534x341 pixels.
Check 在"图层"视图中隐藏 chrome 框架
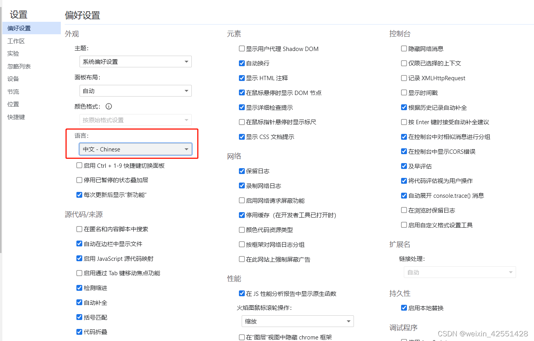242,337
